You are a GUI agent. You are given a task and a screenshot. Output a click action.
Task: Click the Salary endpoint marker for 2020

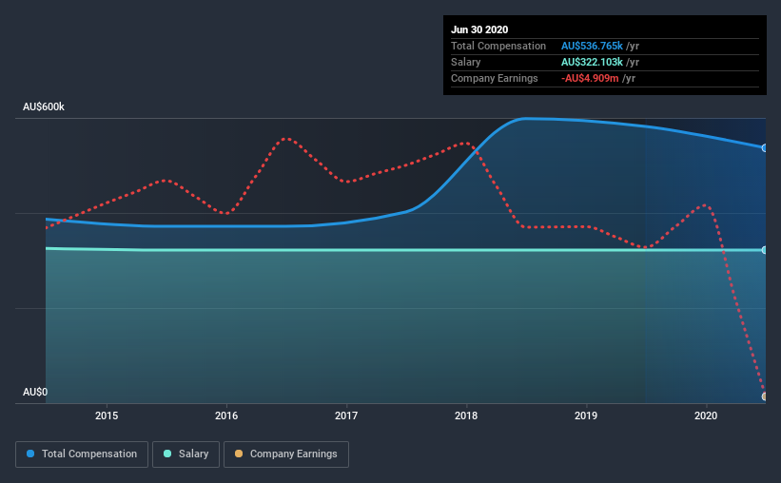coord(764,250)
